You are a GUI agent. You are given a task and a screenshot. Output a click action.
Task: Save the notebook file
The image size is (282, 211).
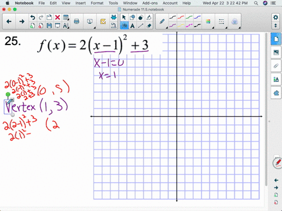pyautogui.click(x=49, y=26)
